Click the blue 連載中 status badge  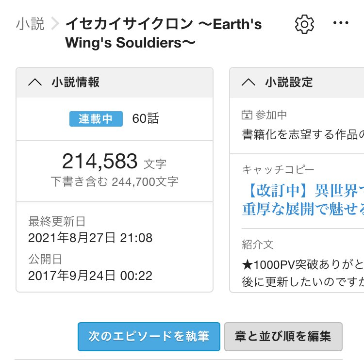pyautogui.click(x=96, y=119)
